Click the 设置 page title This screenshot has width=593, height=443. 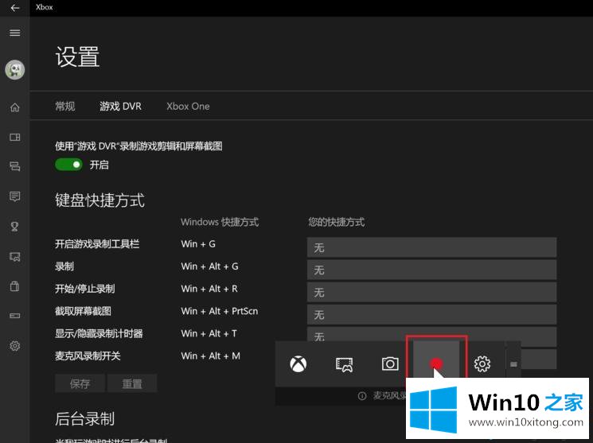[x=77, y=56]
